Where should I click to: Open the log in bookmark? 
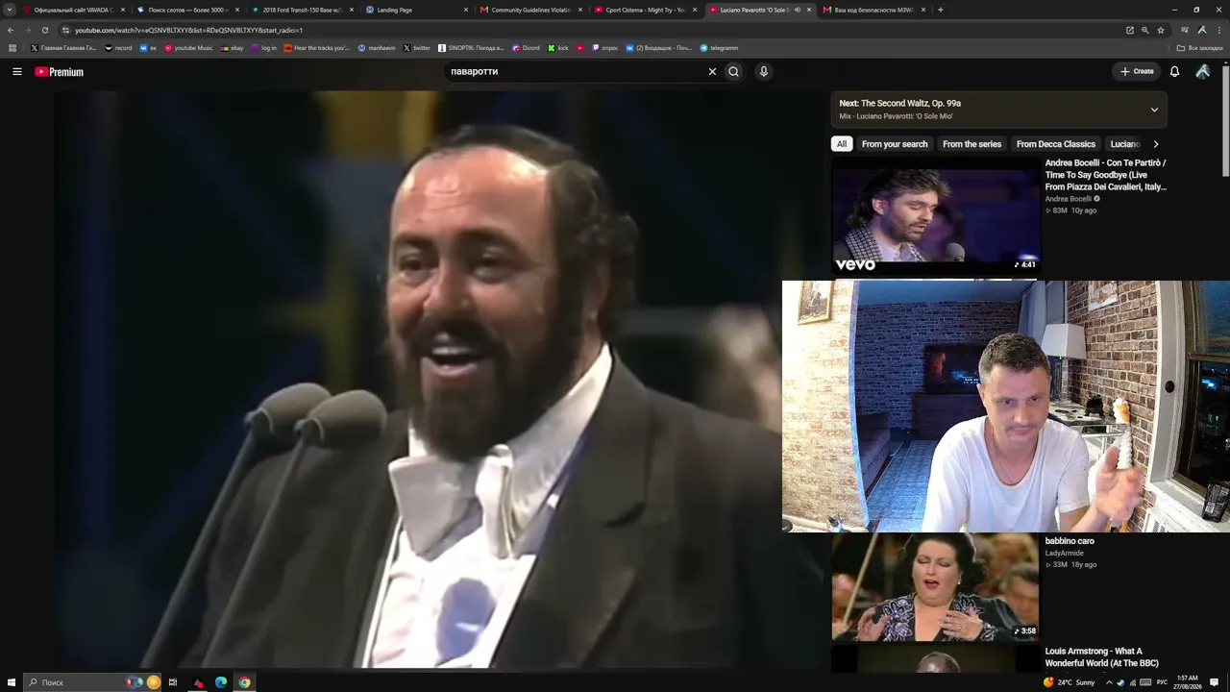click(263, 48)
